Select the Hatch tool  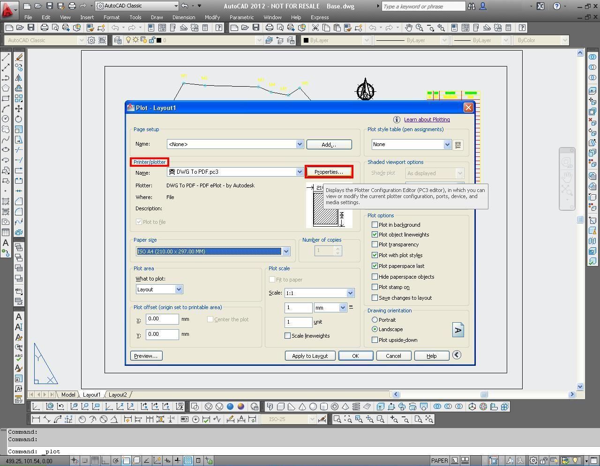[x=6, y=201]
